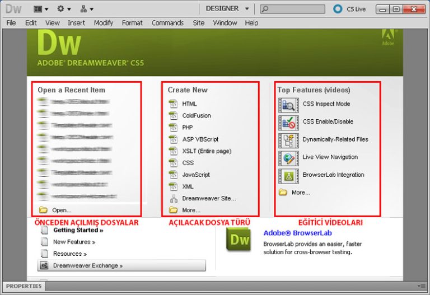
Task: Click the search magnifier icon
Action: [x=265, y=9]
